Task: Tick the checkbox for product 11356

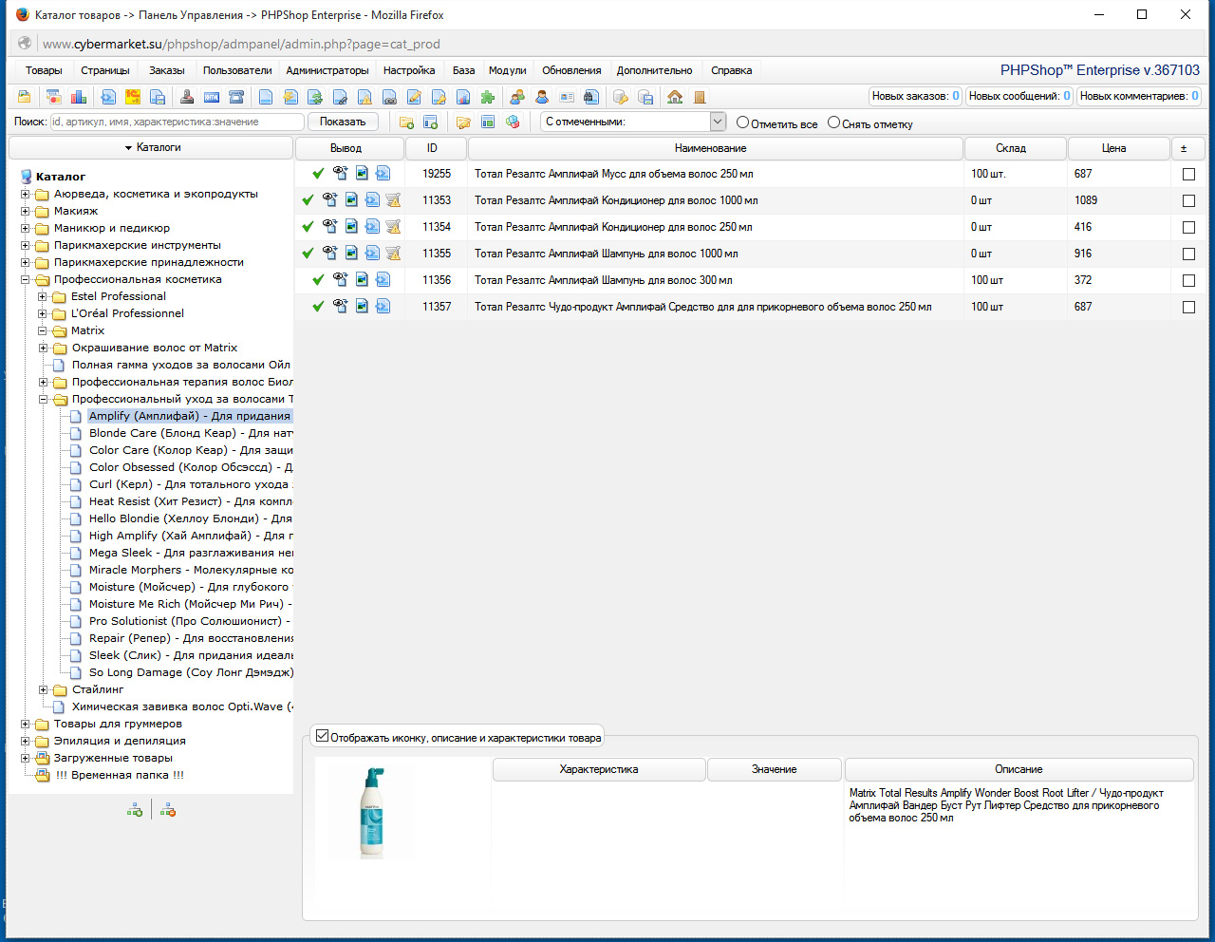Action: [1188, 281]
